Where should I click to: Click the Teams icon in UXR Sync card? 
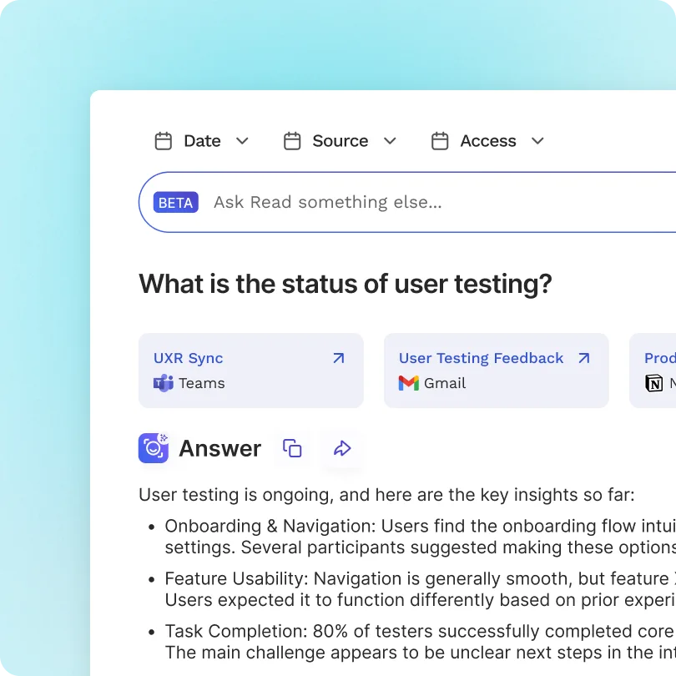click(x=164, y=383)
